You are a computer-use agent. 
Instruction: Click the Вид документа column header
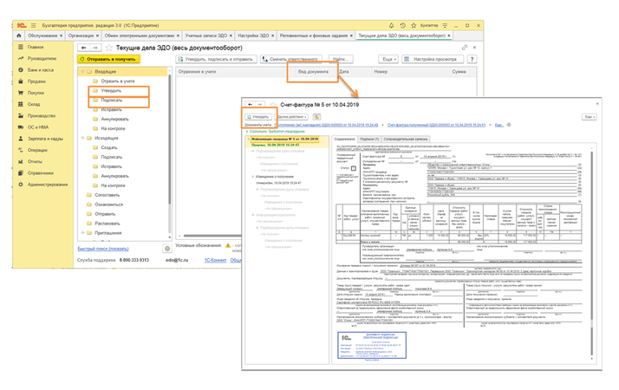[x=313, y=72]
